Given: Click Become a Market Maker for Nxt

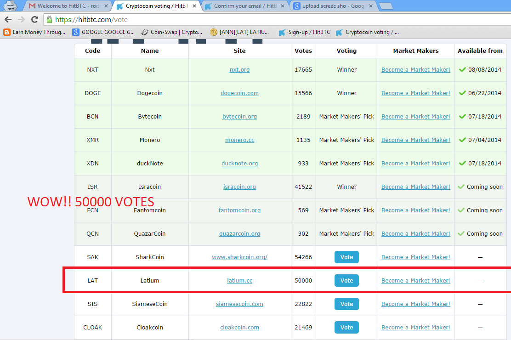Looking at the screenshot, I should (416, 69).
